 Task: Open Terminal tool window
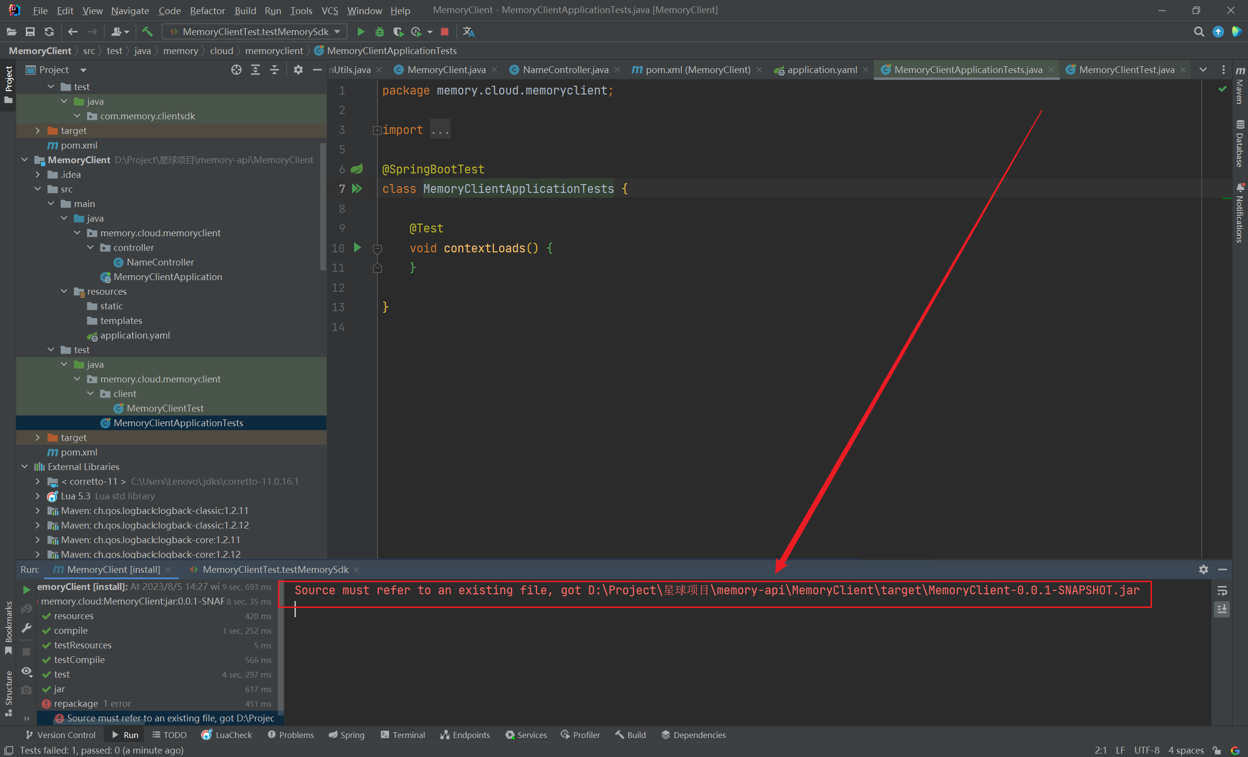coord(403,735)
